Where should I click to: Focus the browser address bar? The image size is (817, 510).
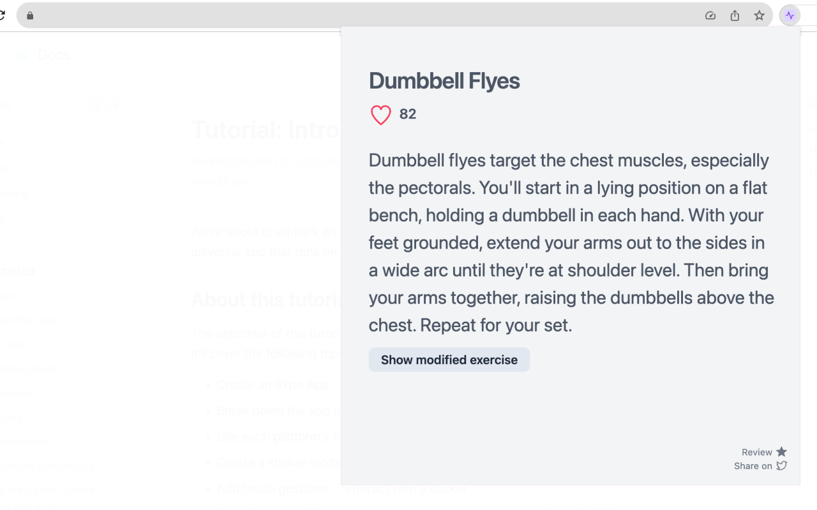[364, 16]
